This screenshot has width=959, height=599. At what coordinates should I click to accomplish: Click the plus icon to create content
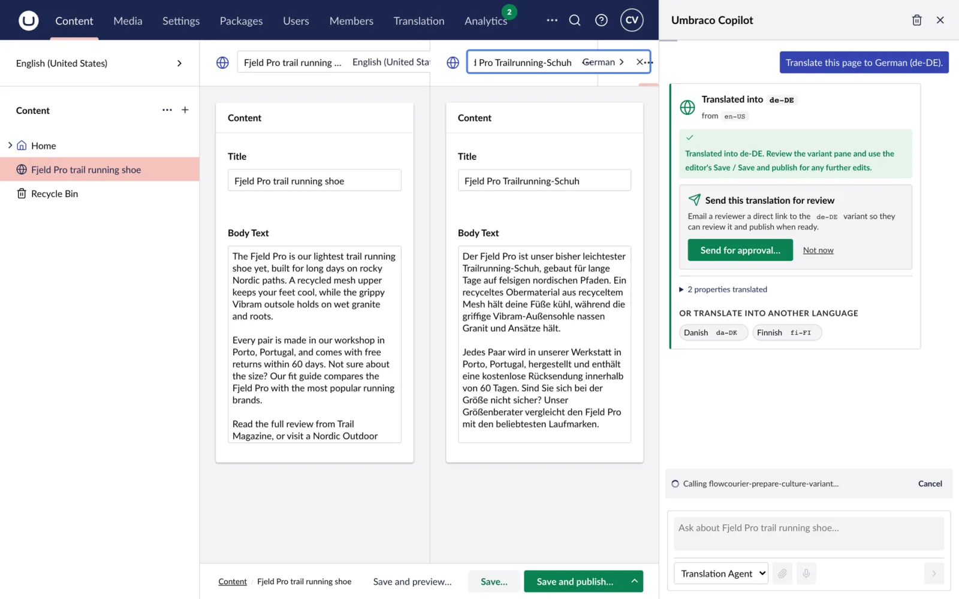[185, 110]
